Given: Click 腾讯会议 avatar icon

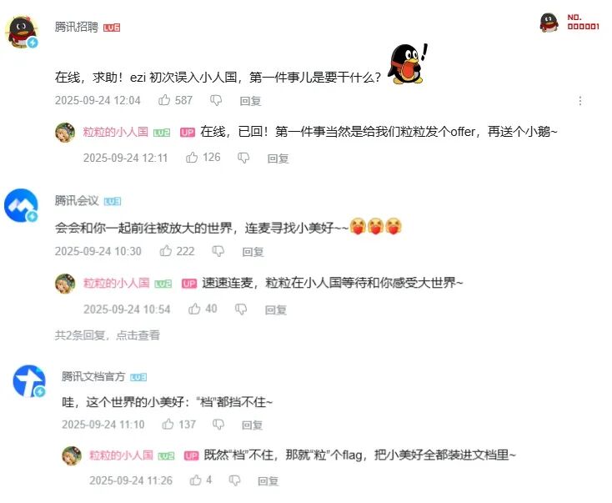Looking at the screenshot, I should click(x=21, y=205).
